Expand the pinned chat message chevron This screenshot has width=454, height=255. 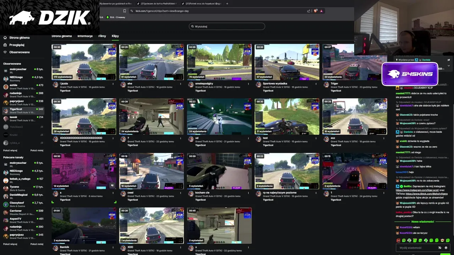[448, 66]
